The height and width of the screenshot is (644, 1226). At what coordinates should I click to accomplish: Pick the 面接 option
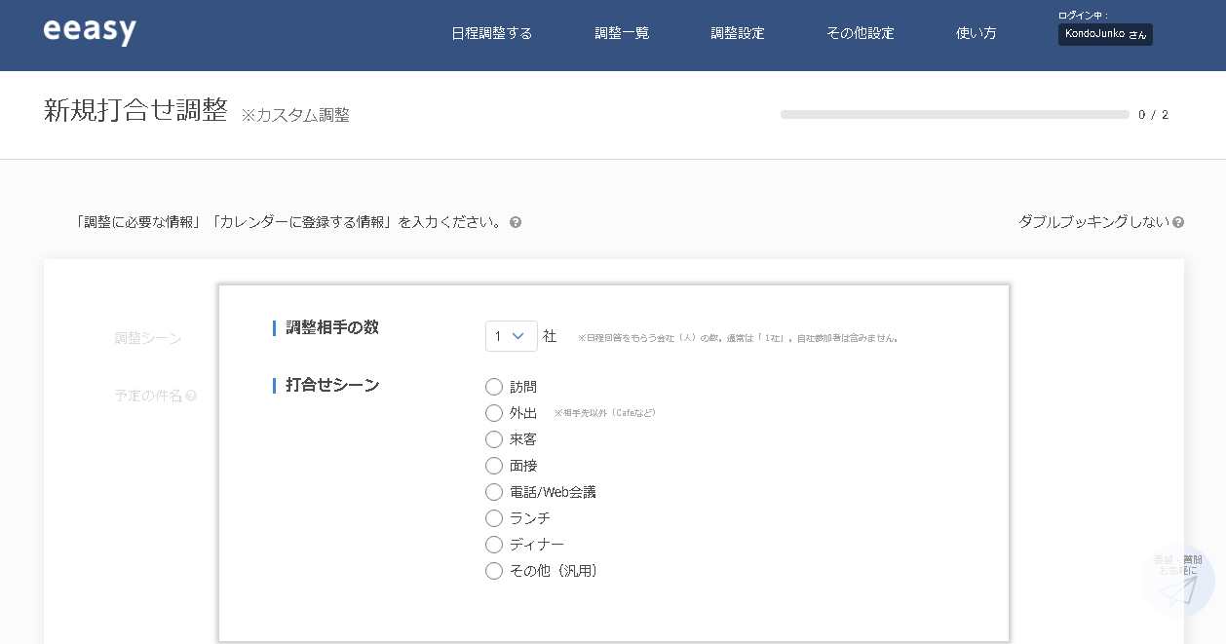[494, 466]
